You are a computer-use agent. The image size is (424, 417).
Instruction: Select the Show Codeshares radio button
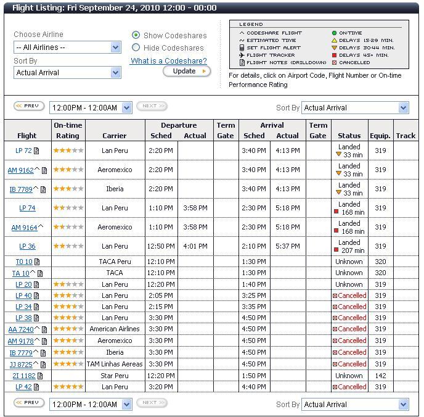[136, 35]
